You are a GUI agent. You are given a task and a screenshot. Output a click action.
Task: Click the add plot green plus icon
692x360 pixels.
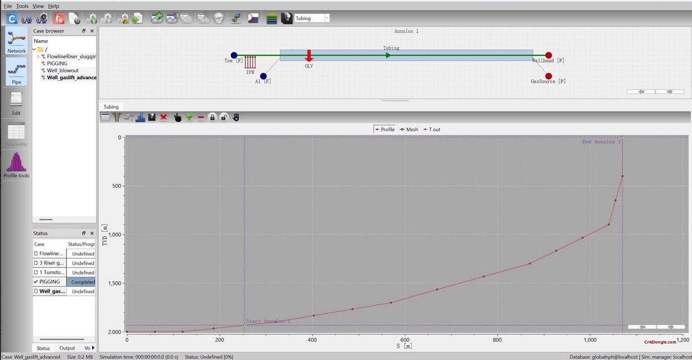[157, 18]
